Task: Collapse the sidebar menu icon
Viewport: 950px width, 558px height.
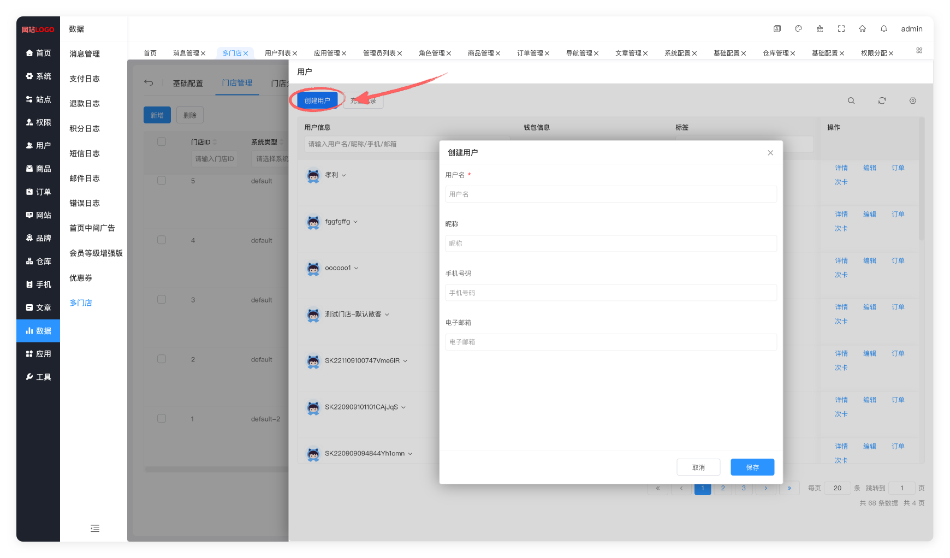Action: coord(95,528)
